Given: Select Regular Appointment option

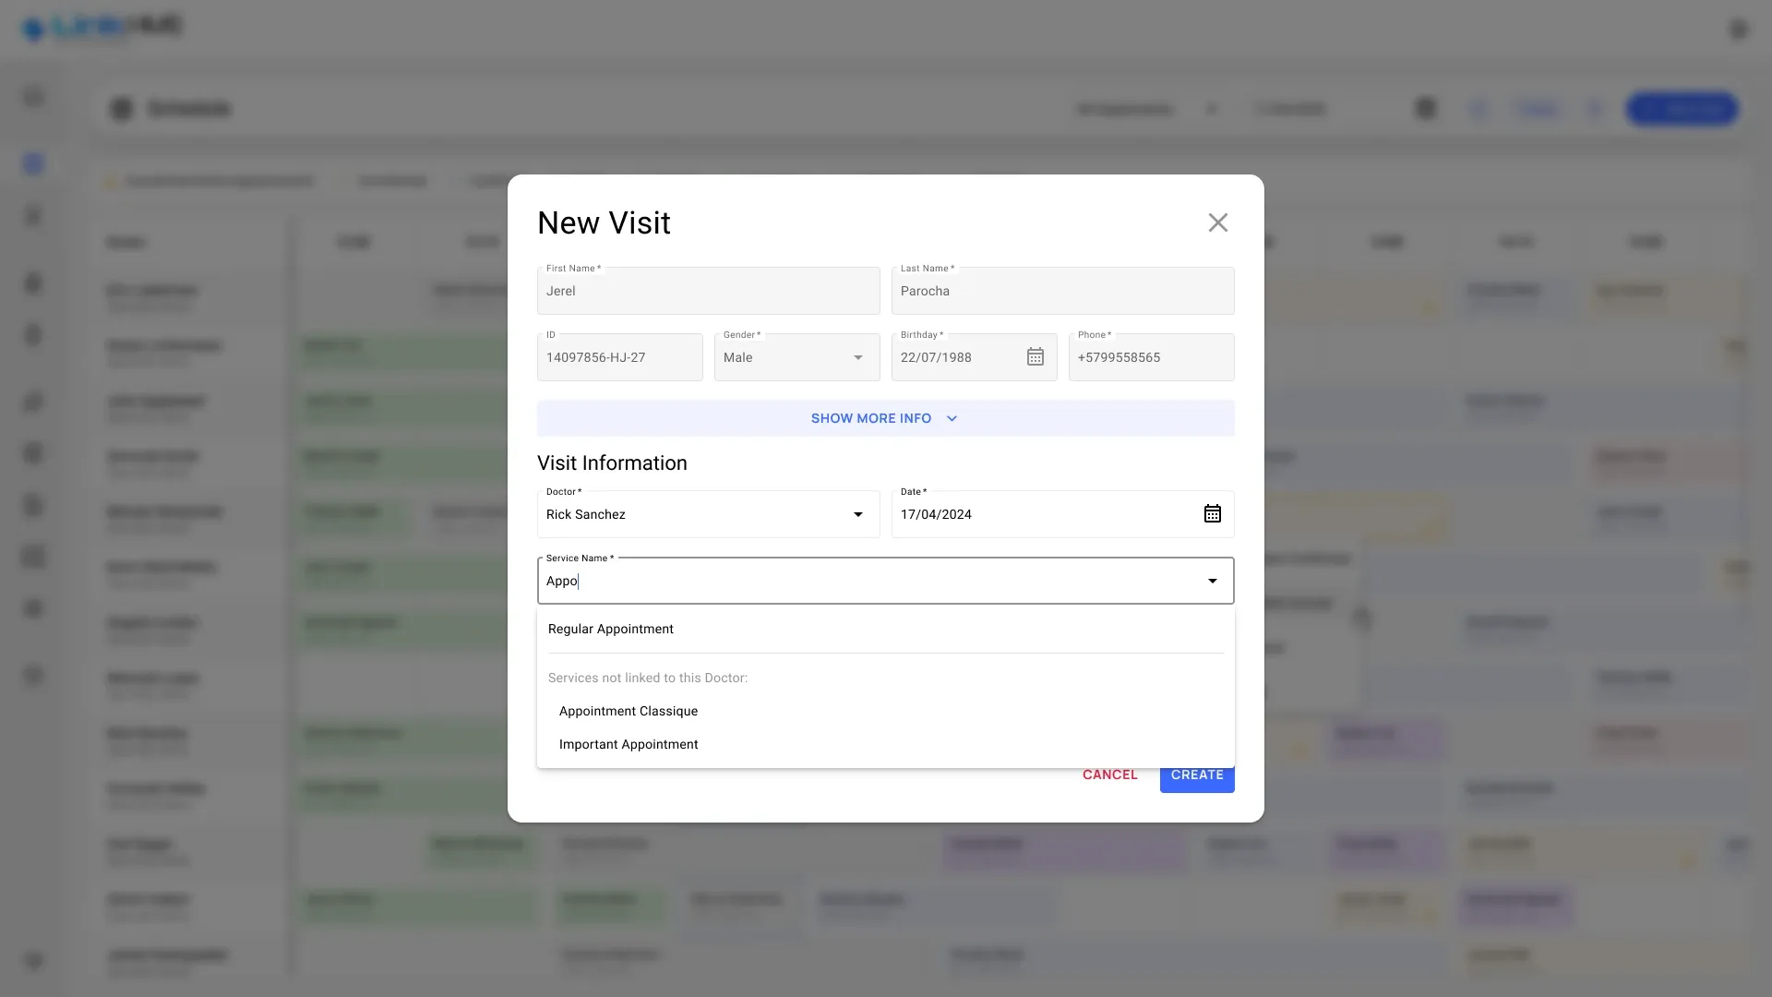Looking at the screenshot, I should (x=886, y=629).
